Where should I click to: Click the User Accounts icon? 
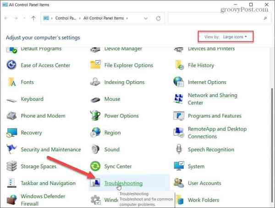coord(179,183)
